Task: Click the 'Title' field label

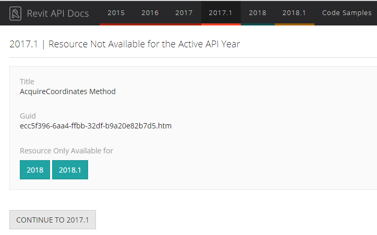Action: tap(27, 82)
